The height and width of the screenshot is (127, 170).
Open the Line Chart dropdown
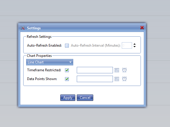tap(50, 62)
